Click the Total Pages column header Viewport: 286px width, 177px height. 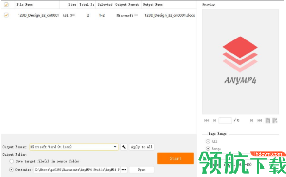[87, 5]
